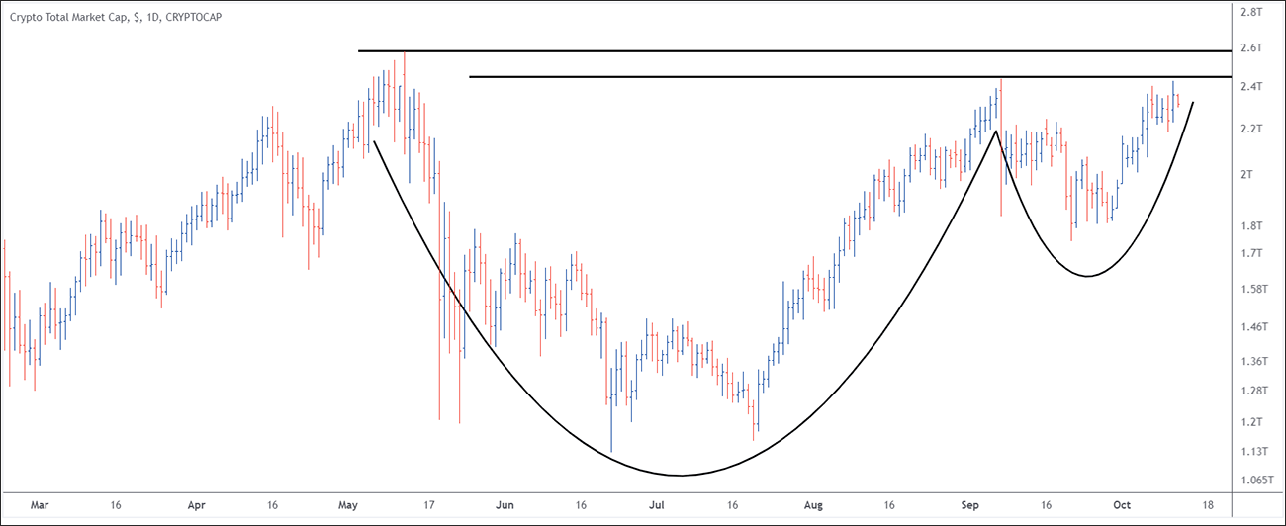Select the large cup curve drawing
Screen dimensions: 1286x526
[681, 475]
